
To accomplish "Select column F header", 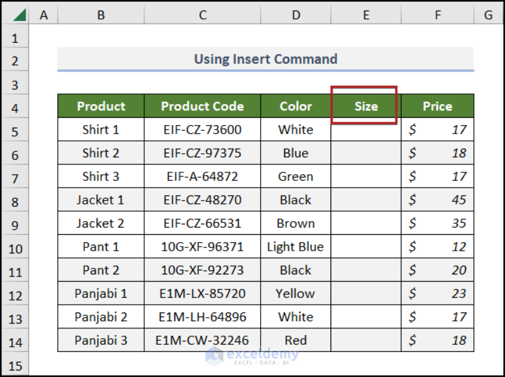I will click(437, 15).
